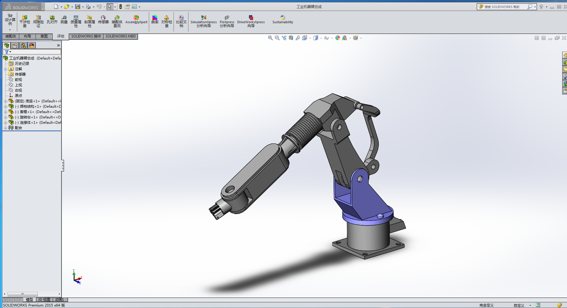567x308 pixels.
Task: Open View Orientation dropdown arrow
Action: pos(310,38)
